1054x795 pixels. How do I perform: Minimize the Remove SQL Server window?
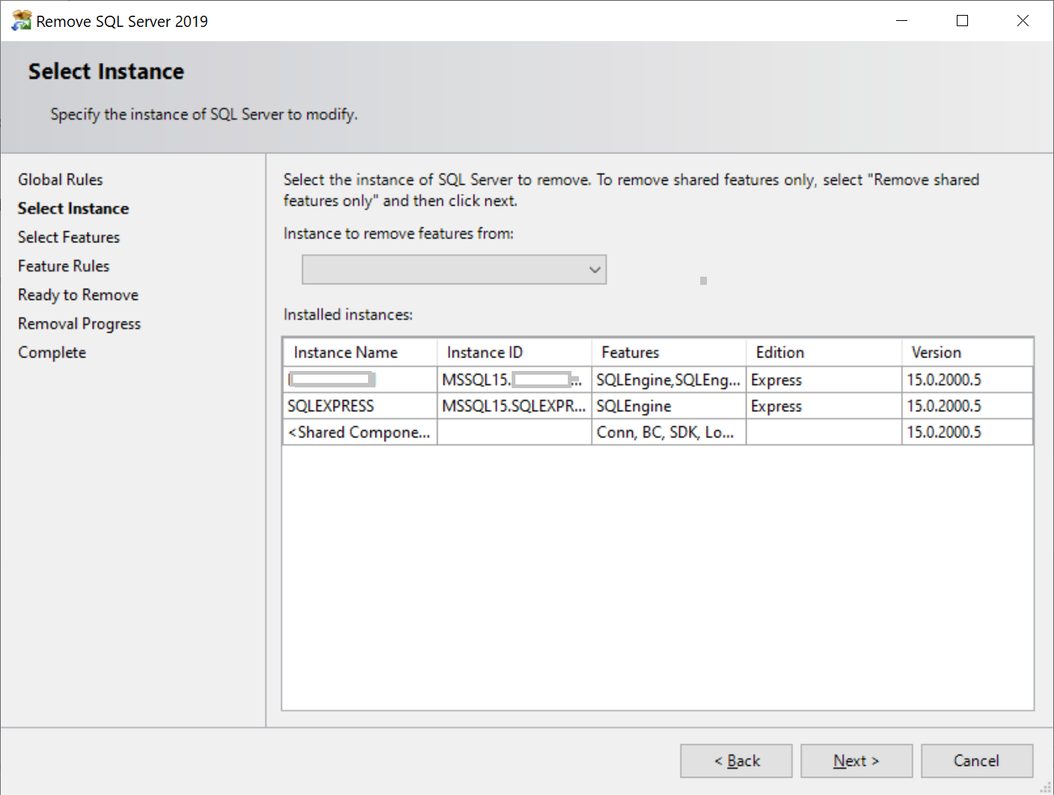click(x=901, y=21)
